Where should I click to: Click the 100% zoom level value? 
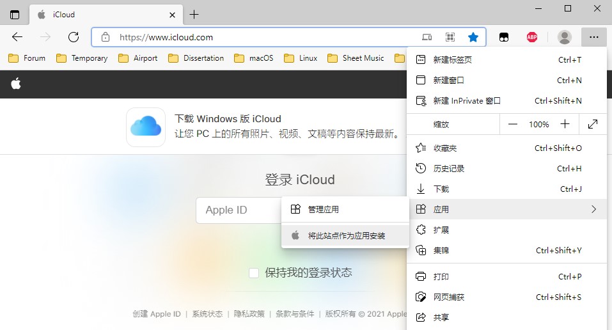click(538, 124)
